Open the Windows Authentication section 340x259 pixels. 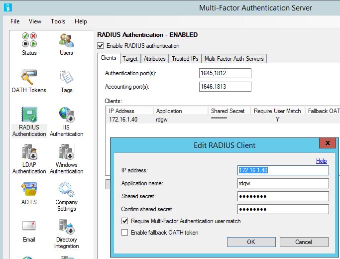tap(66, 159)
